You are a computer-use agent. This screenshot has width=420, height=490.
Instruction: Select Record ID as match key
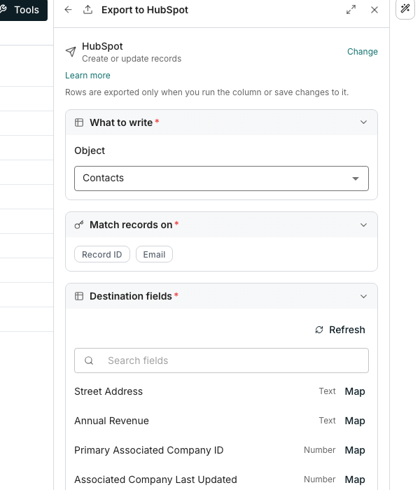point(102,254)
